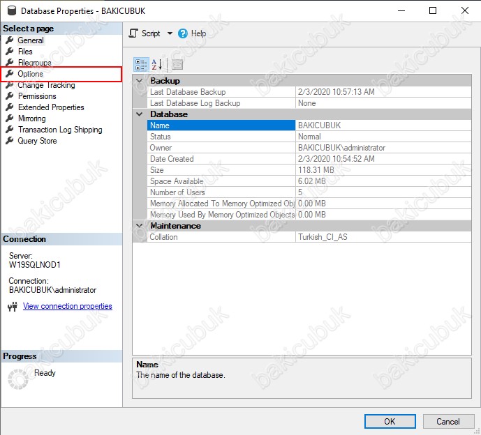Open Help using the question mark icon

tap(183, 33)
